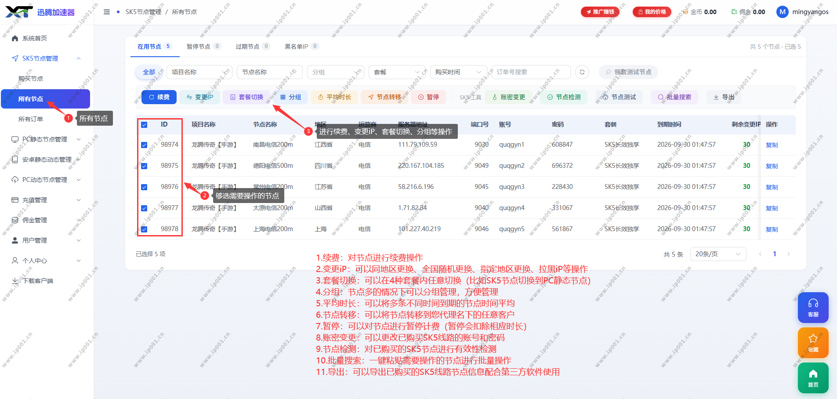Click 节点测试 node test button

pos(619,97)
